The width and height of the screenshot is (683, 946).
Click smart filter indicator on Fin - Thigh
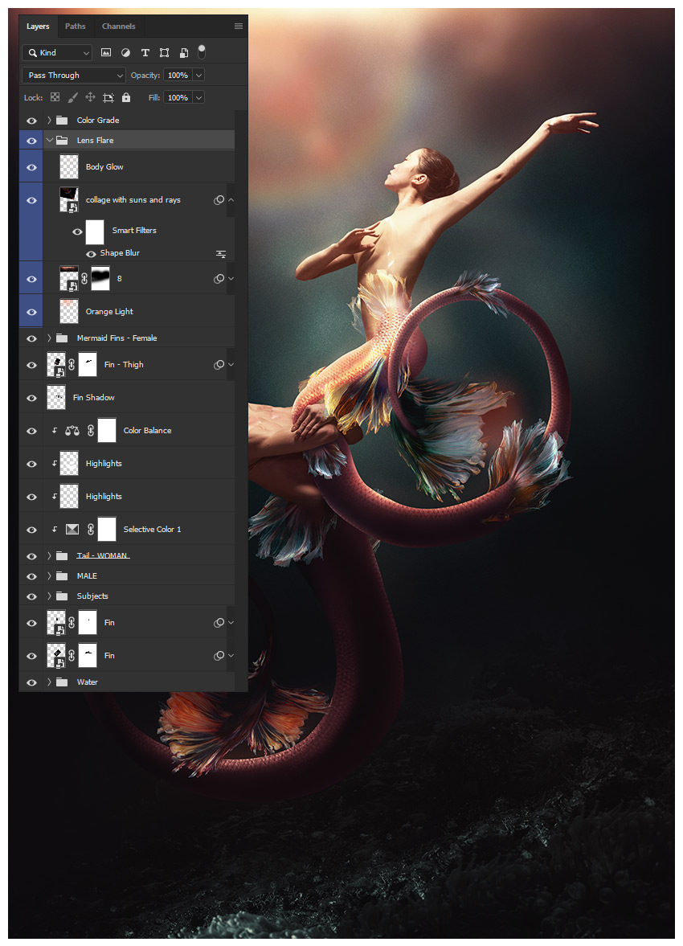(x=219, y=364)
